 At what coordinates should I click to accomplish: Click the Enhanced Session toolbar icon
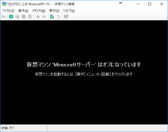click(66, 17)
